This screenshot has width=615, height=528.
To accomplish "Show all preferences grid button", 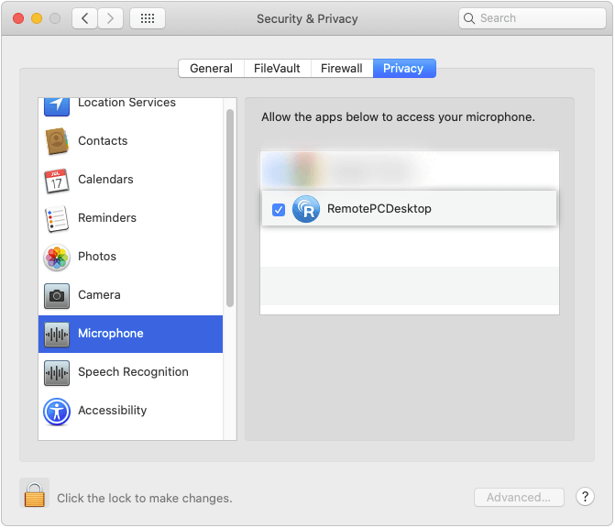I will [x=148, y=18].
